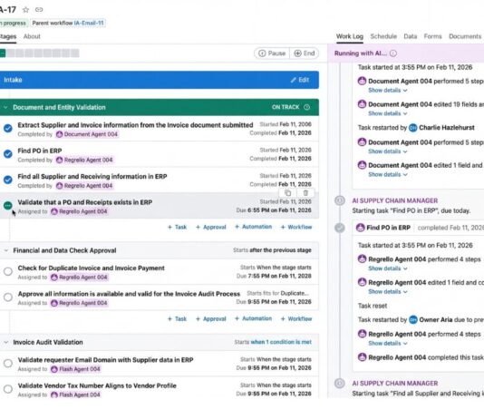484x419 pixels.
Task: Add Approval under Document and Entity Validation
Action: pos(211,228)
